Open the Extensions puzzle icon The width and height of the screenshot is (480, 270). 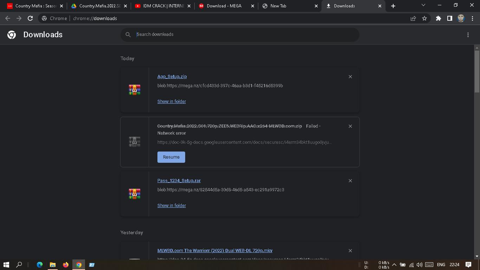[438, 18]
